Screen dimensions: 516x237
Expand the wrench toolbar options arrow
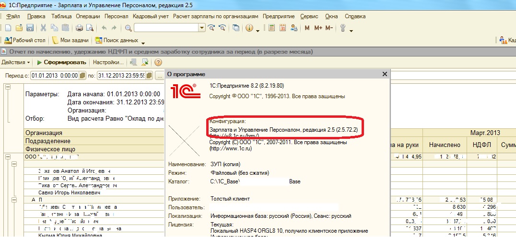[351, 31]
